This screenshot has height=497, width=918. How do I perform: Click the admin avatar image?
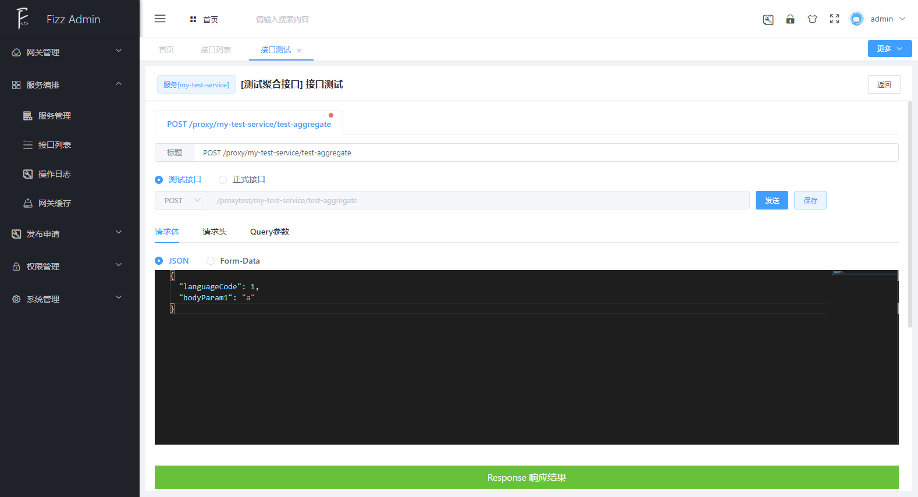pos(856,19)
